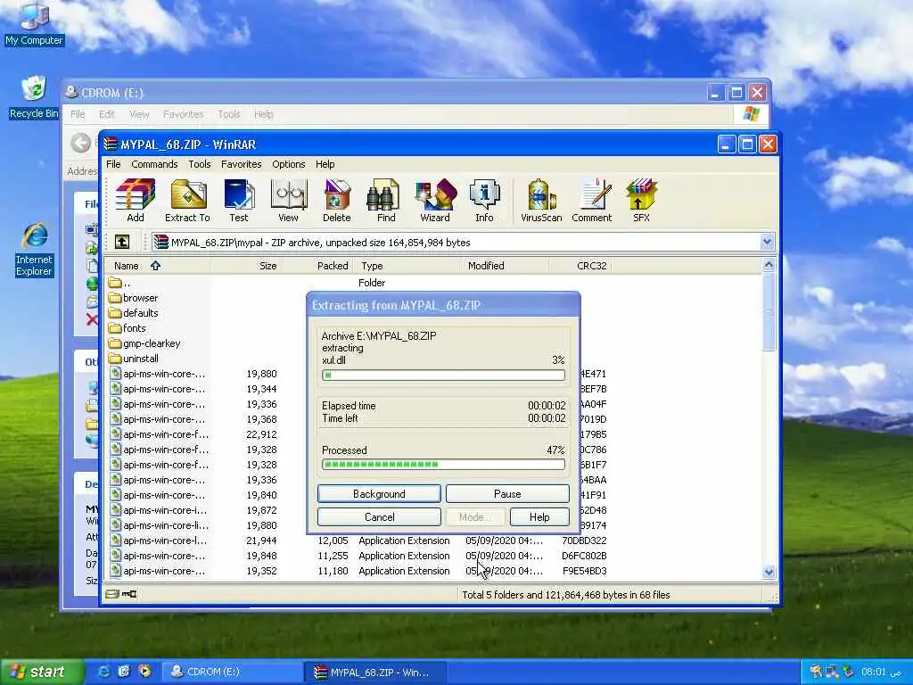This screenshot has height=685, width=913.
Task: Open the My Computer desktop icon
Action: coord(34,24)
